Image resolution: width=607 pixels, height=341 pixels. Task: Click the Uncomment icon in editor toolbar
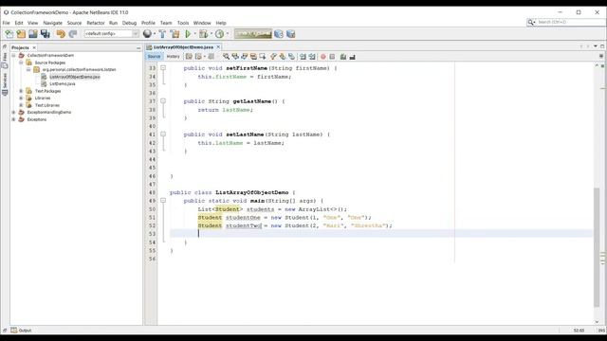point(352,57)
